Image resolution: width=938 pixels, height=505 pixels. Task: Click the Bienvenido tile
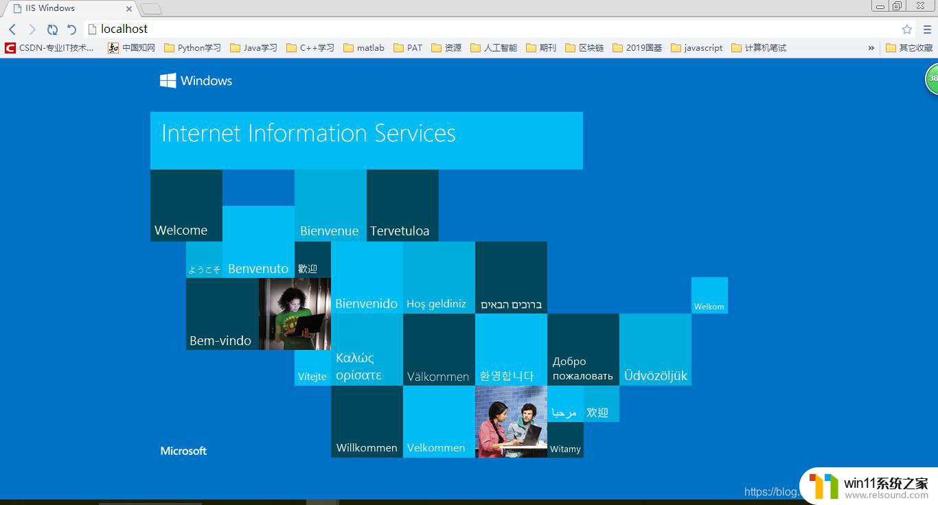tap(367, 278)
